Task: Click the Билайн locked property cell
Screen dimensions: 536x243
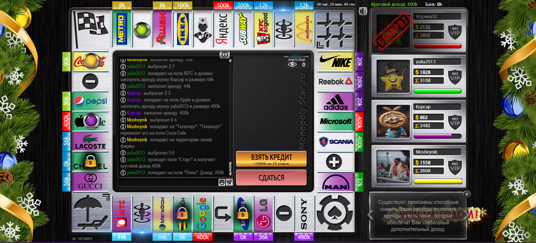Action: pyautogui.click(x=183, y=214)
